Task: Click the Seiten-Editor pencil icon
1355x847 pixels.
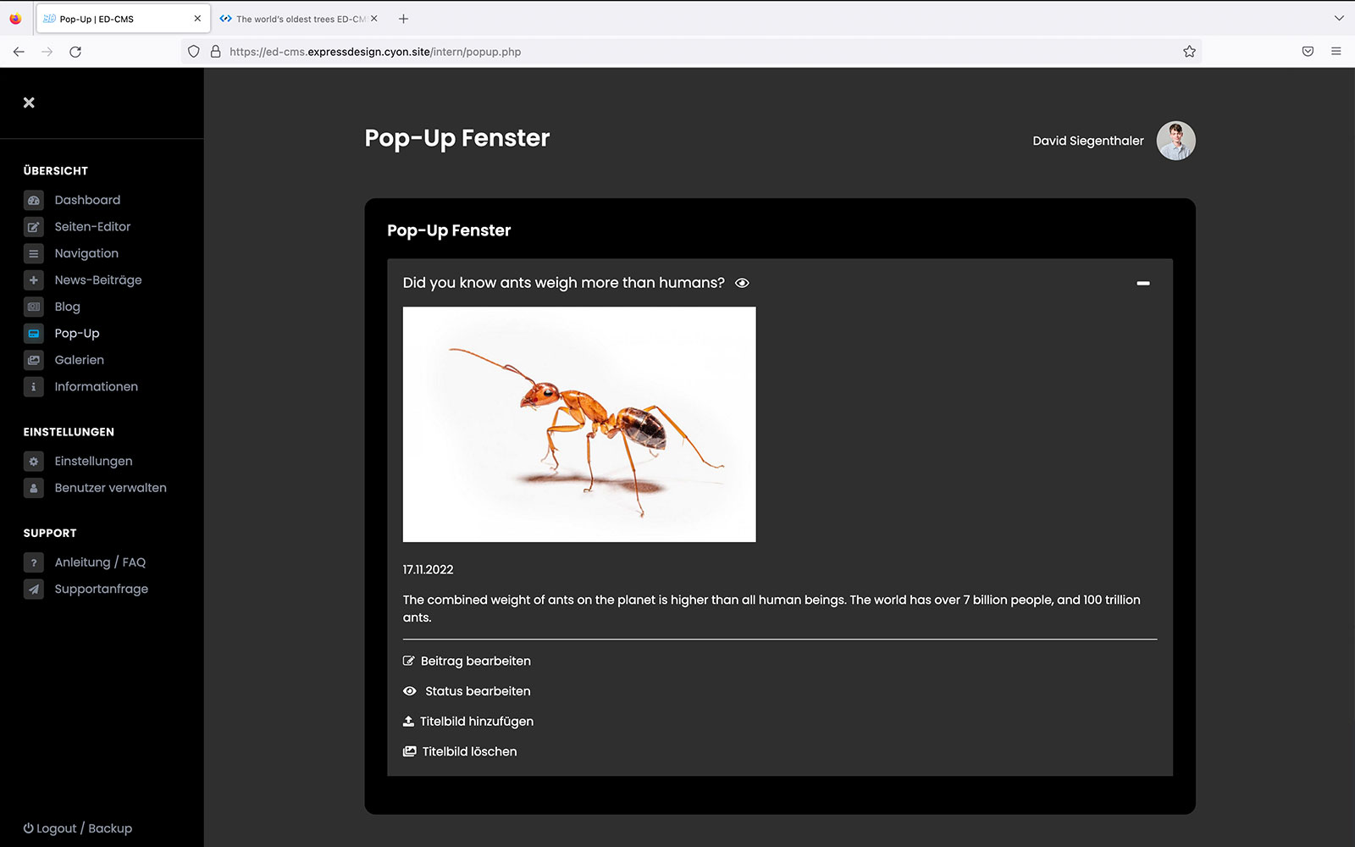Action: coord(34,227)
